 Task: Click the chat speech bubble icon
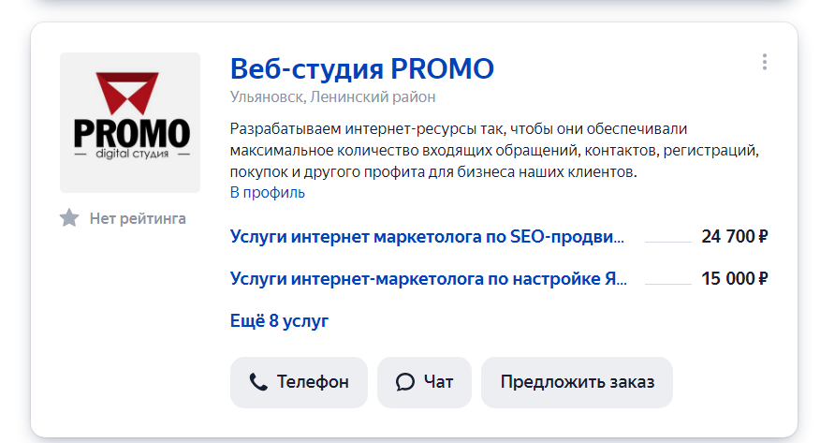click(x=404, y=382)
